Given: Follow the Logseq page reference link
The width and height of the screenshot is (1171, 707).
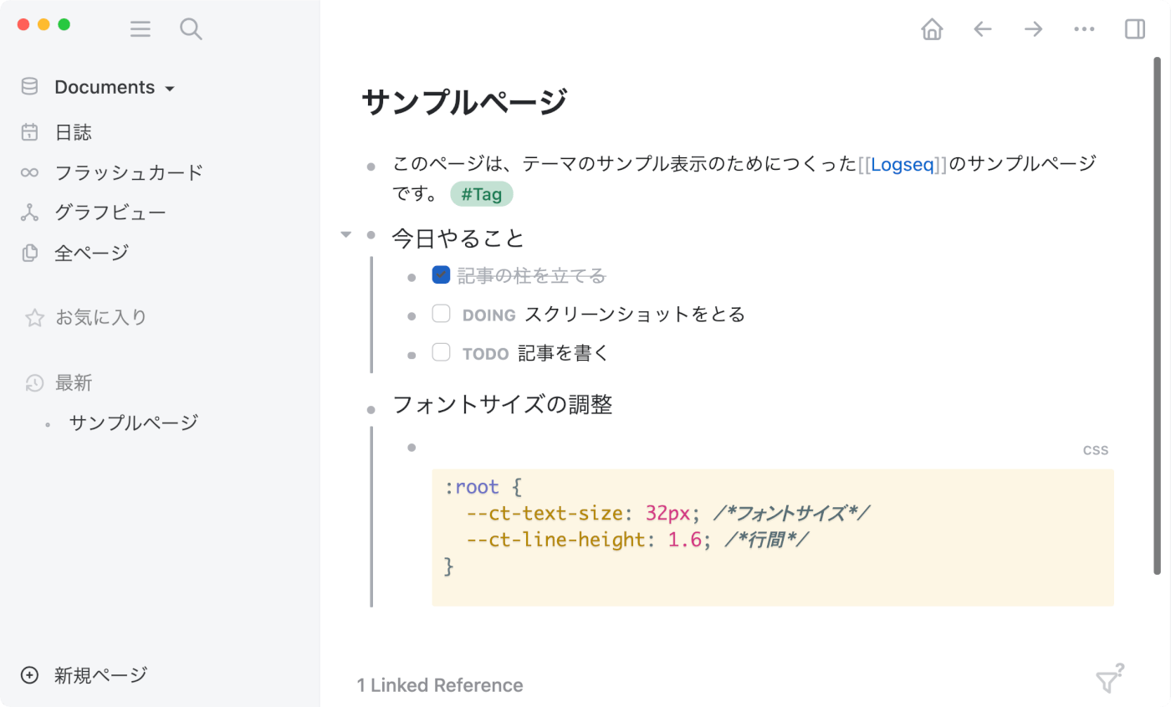Looking at the screenshot, I should point(902,164).
